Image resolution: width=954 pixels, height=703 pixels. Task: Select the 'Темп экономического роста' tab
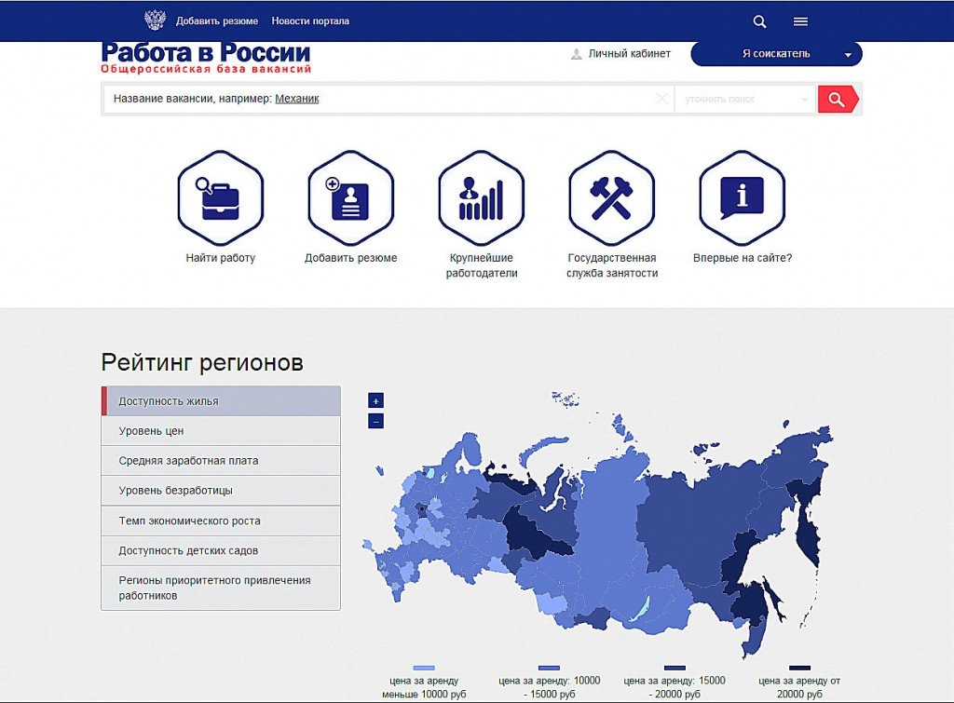[221, 520]
